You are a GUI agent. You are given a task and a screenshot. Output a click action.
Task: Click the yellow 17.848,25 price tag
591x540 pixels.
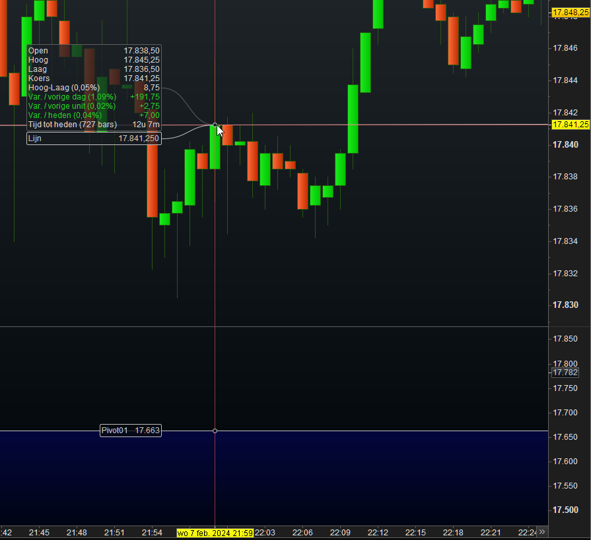tap(571, 13)
